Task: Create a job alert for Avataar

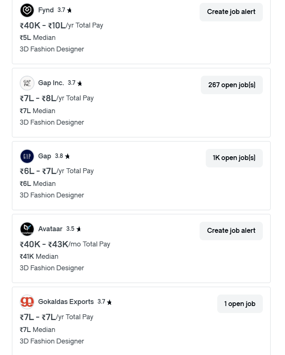Action: pyautogui.click(x=231, y=231)
